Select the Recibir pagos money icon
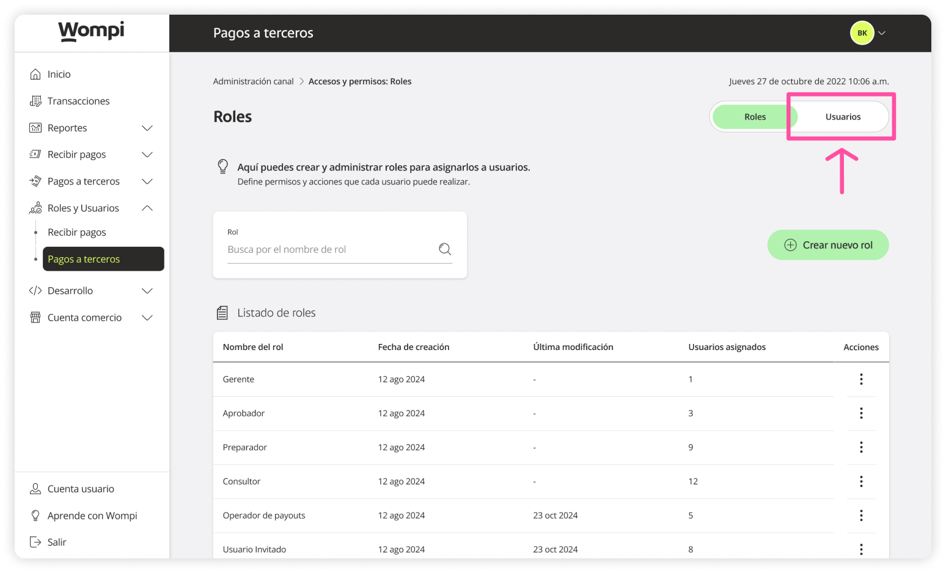 point(36,154)
